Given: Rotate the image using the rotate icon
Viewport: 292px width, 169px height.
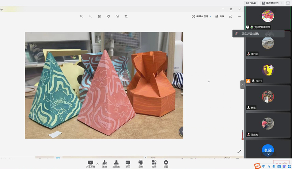Looking at the screenshot, I should click(117, 16).
